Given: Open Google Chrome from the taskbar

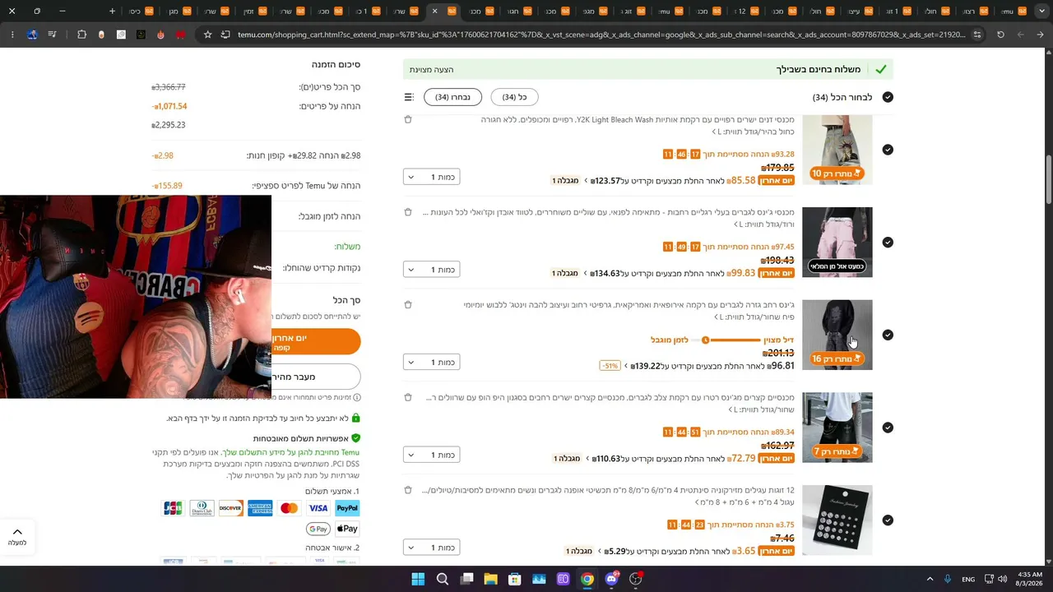Looking at the screenshot, I should [587, 579].
